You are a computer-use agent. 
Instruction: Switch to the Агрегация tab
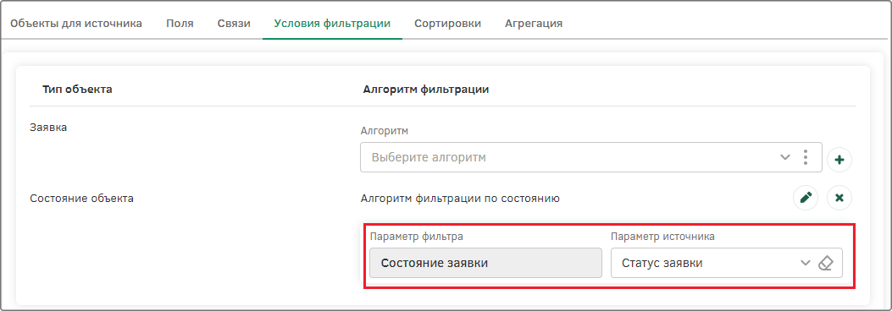[534, 24]
